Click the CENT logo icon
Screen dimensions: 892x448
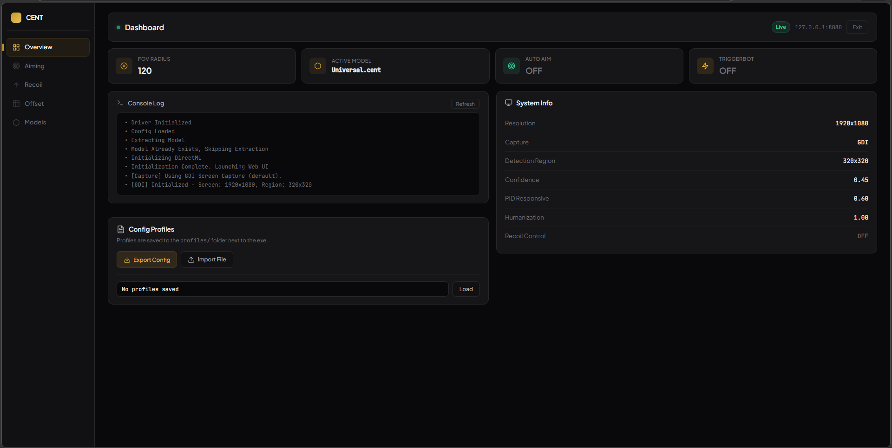pos(16,18)
